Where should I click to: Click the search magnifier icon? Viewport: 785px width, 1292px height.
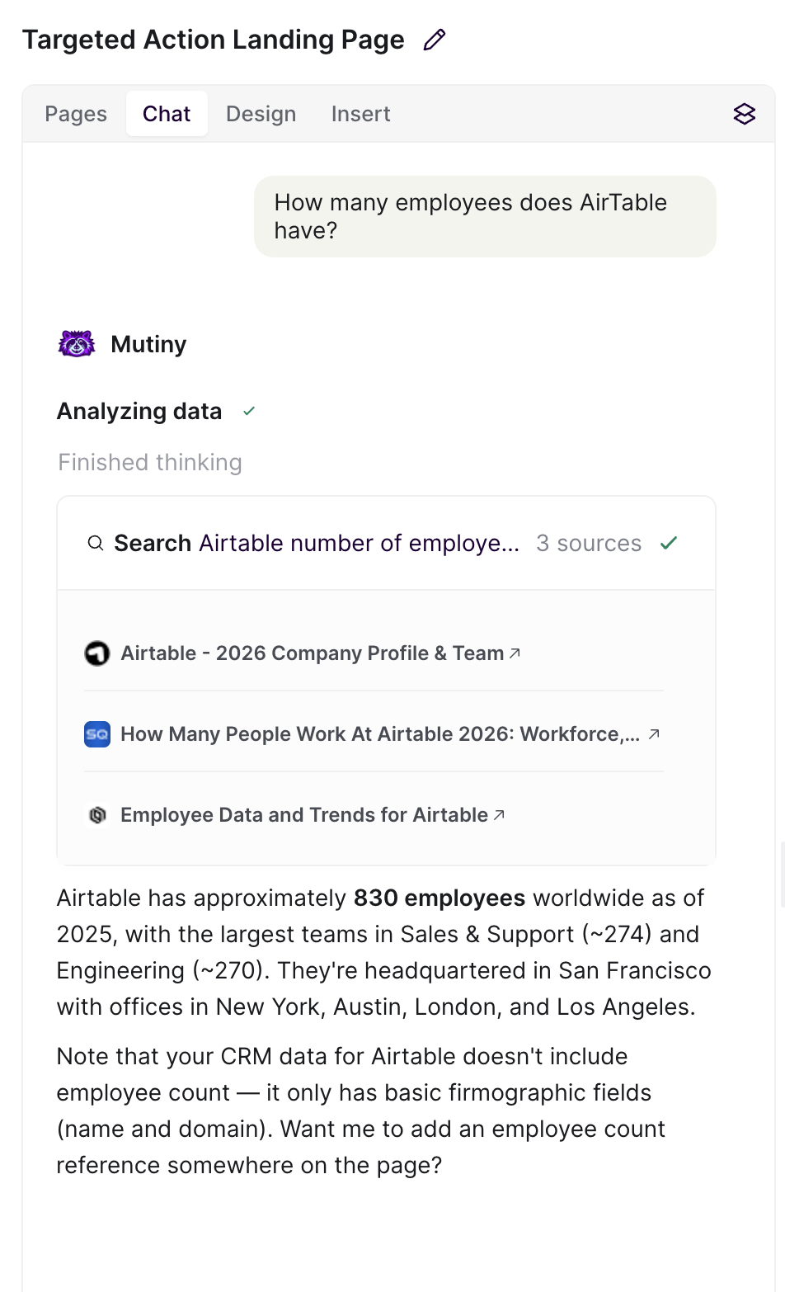[96, 544]
